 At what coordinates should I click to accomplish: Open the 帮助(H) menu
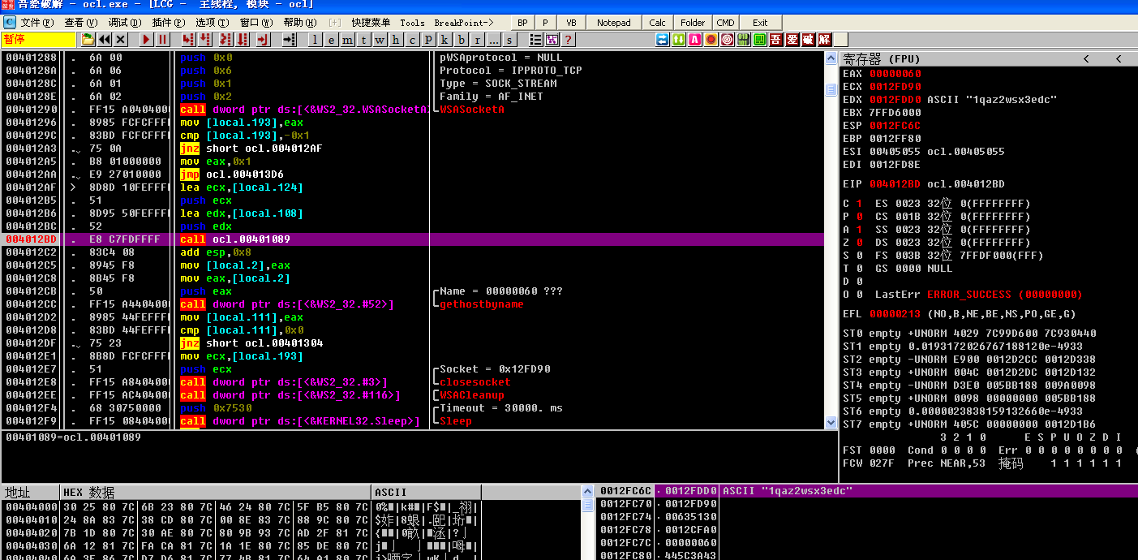300,23
